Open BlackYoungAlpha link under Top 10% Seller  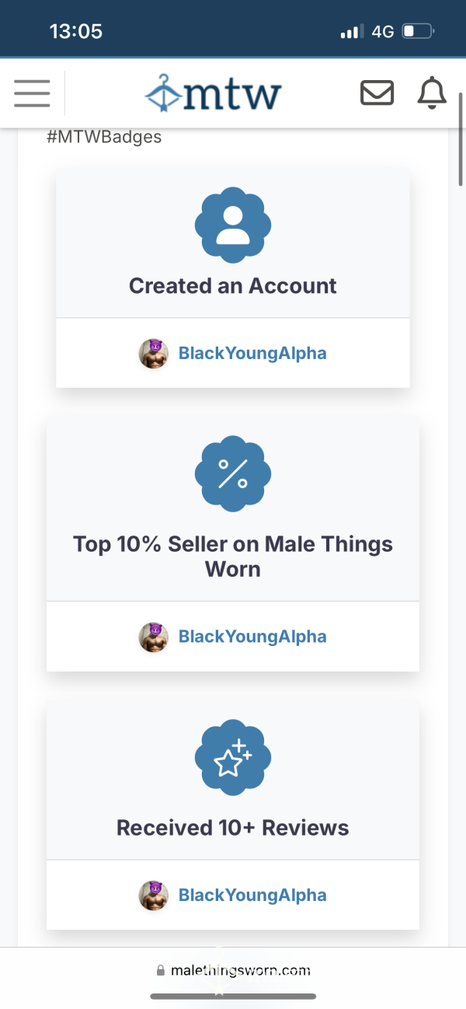pyautogui.click(x=252, y=636)
